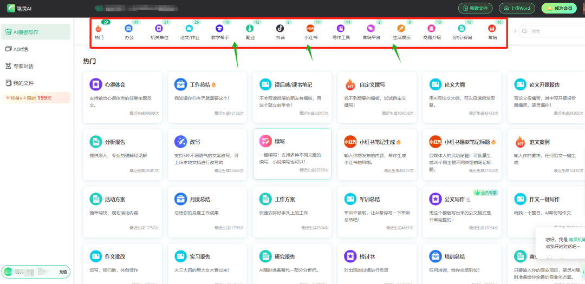Screen dimensions: 585x284
Task: Open the 军训总结 template
Action: (377, 212)
